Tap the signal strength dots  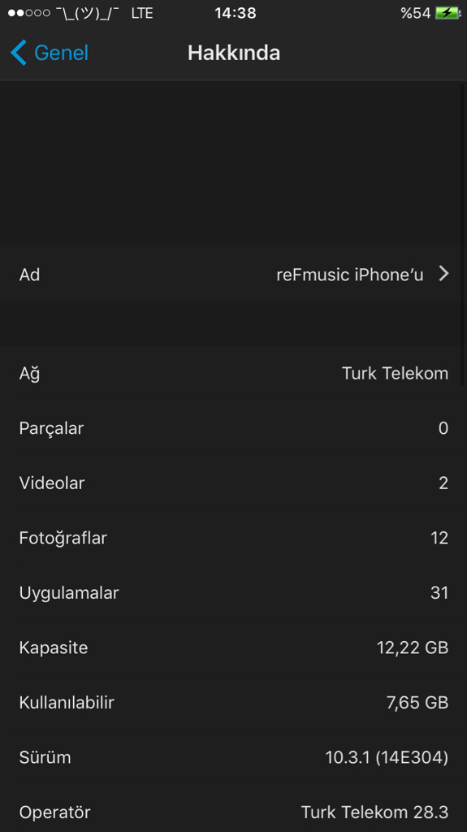point(29,13)
